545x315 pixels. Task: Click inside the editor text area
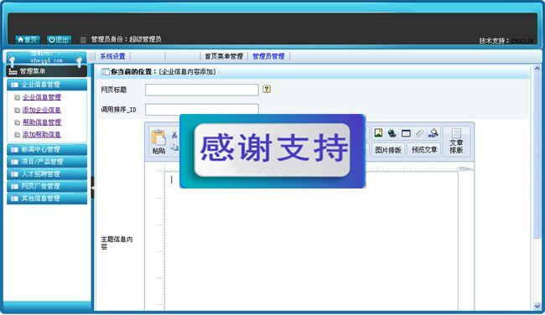pos(311,240)
